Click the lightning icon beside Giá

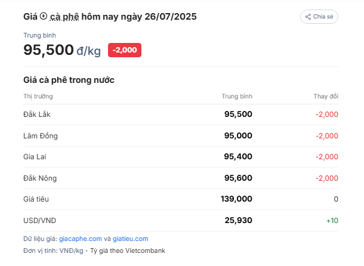[44, 16]
